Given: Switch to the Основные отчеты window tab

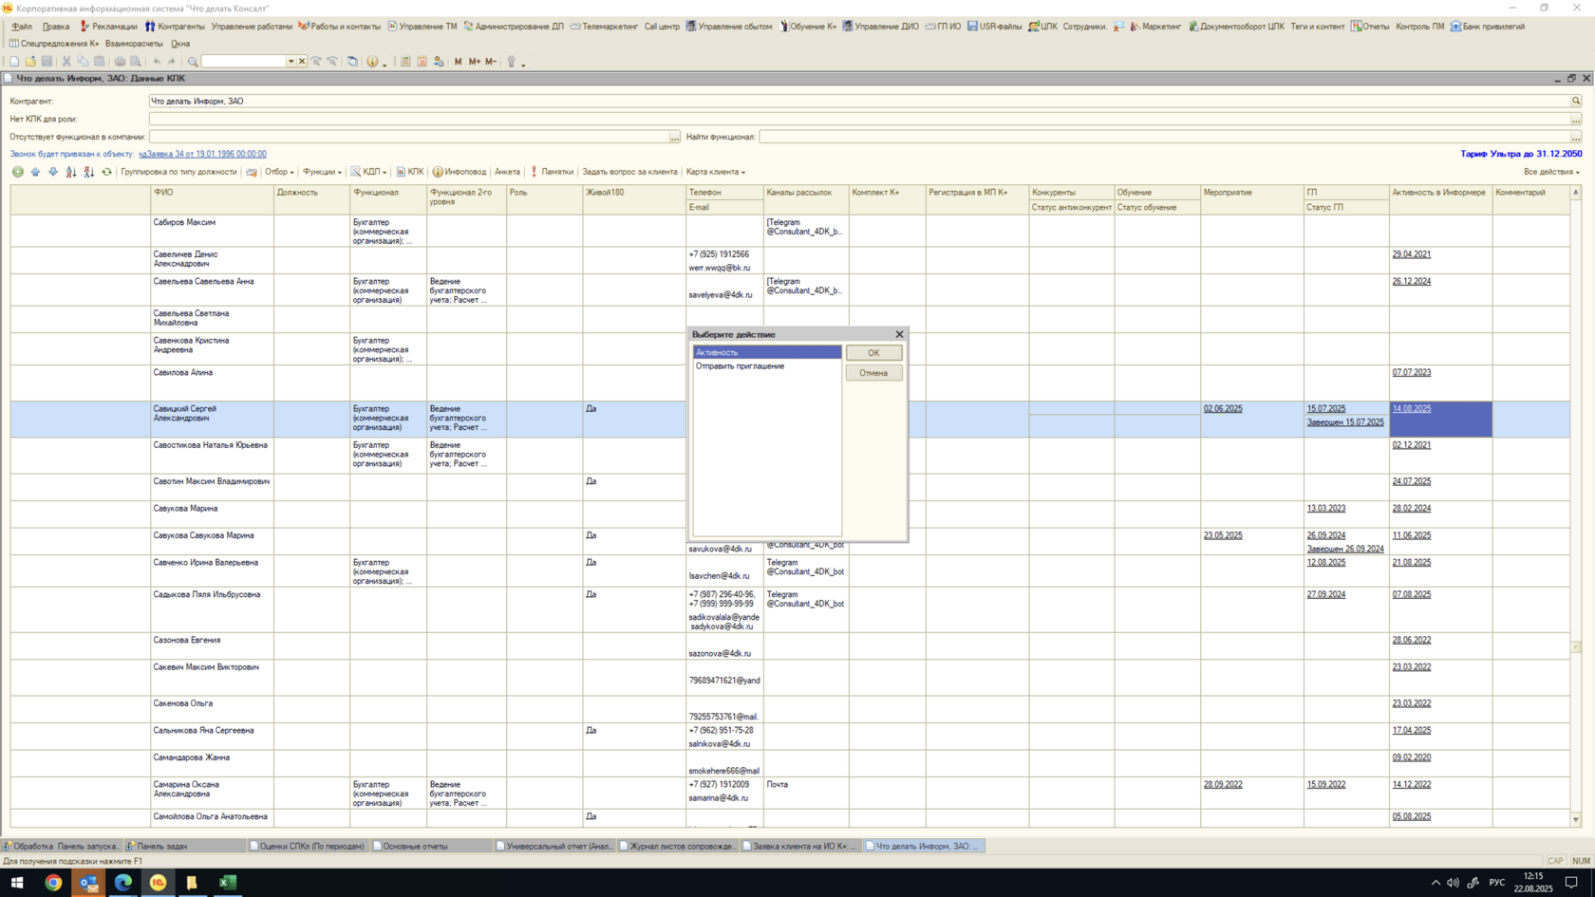Looking at the screenshot, I should click(x=415, y=846).
